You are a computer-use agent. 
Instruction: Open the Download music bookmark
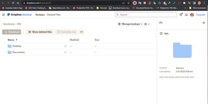tap(119, 8)
